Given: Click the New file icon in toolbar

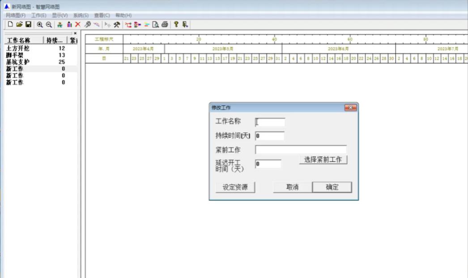Looking at the screenshot, I should point(10,25).
